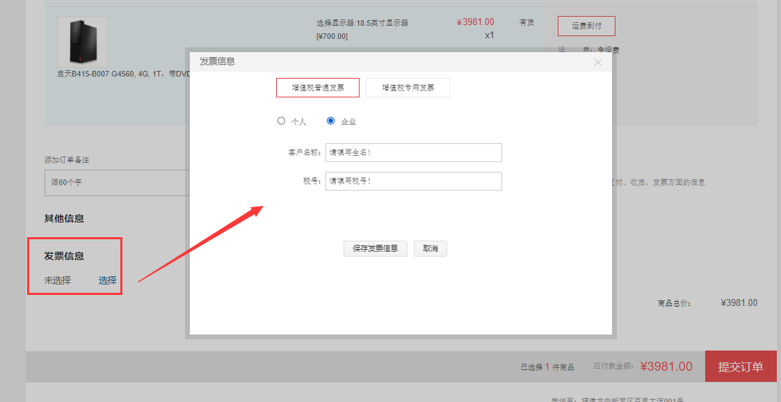Screen dimensions: 781x402
Task: Click the red 提交订单 submit button
Action: (740, 367)
